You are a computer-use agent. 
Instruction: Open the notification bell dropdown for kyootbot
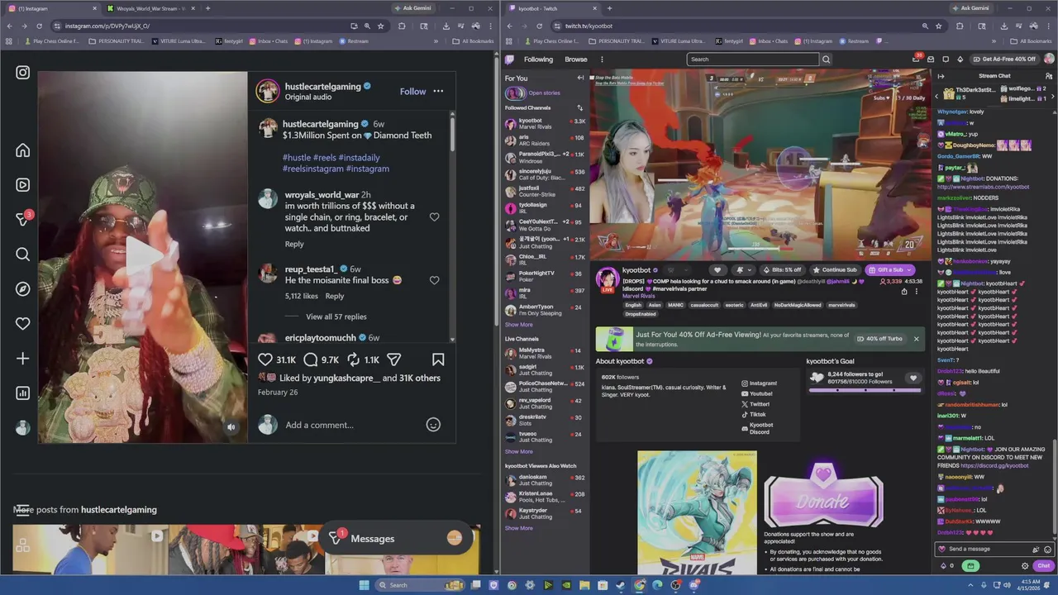pyautogui.click(x=743, y=269)
